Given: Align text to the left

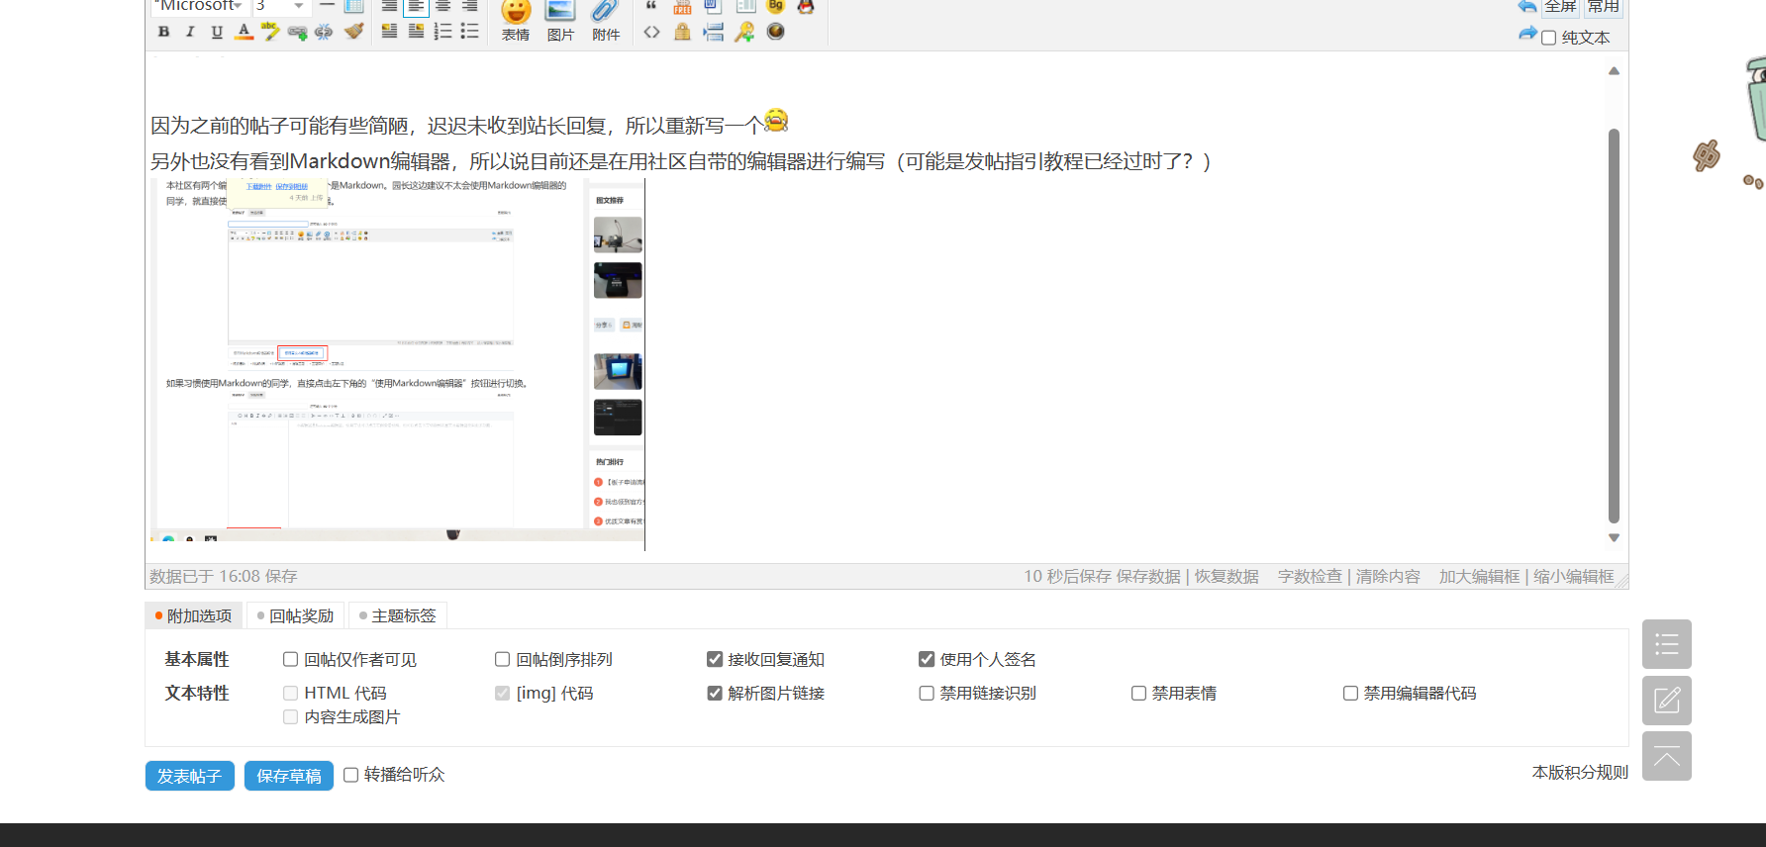Looking at the screenshot, I should (x=416, y=6).
